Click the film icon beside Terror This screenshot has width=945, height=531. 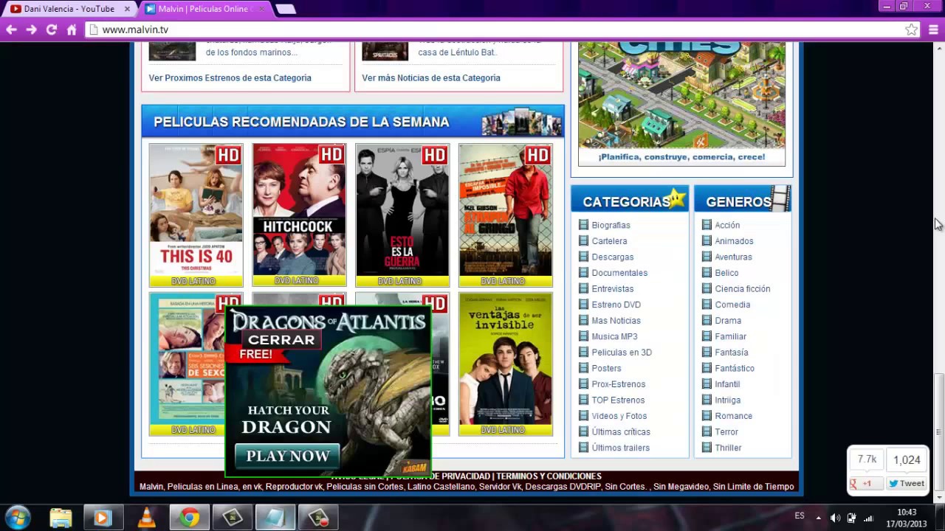click(x=707, y=431)
